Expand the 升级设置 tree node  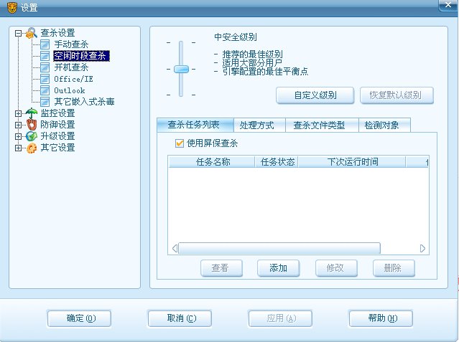coord(18,136)
